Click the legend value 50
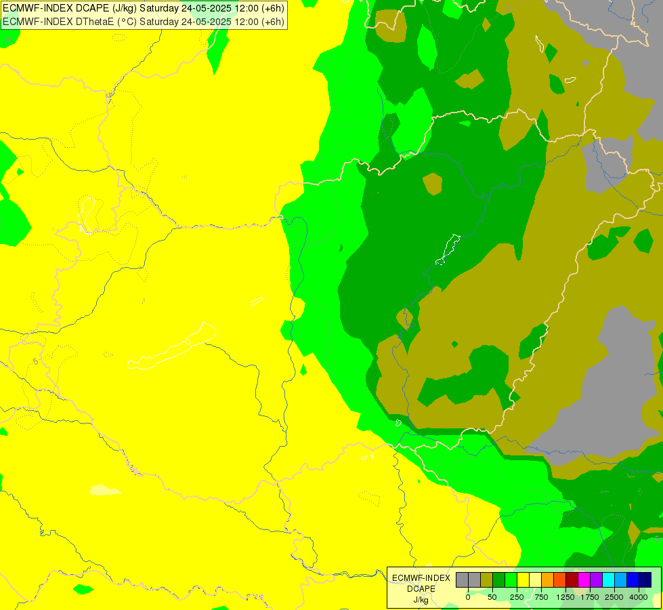 pos(492,597)
